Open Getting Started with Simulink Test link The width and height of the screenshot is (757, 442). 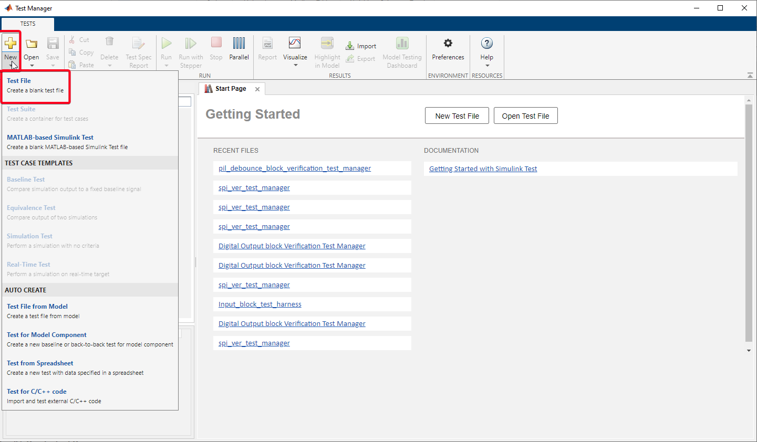tap(483, 169)
